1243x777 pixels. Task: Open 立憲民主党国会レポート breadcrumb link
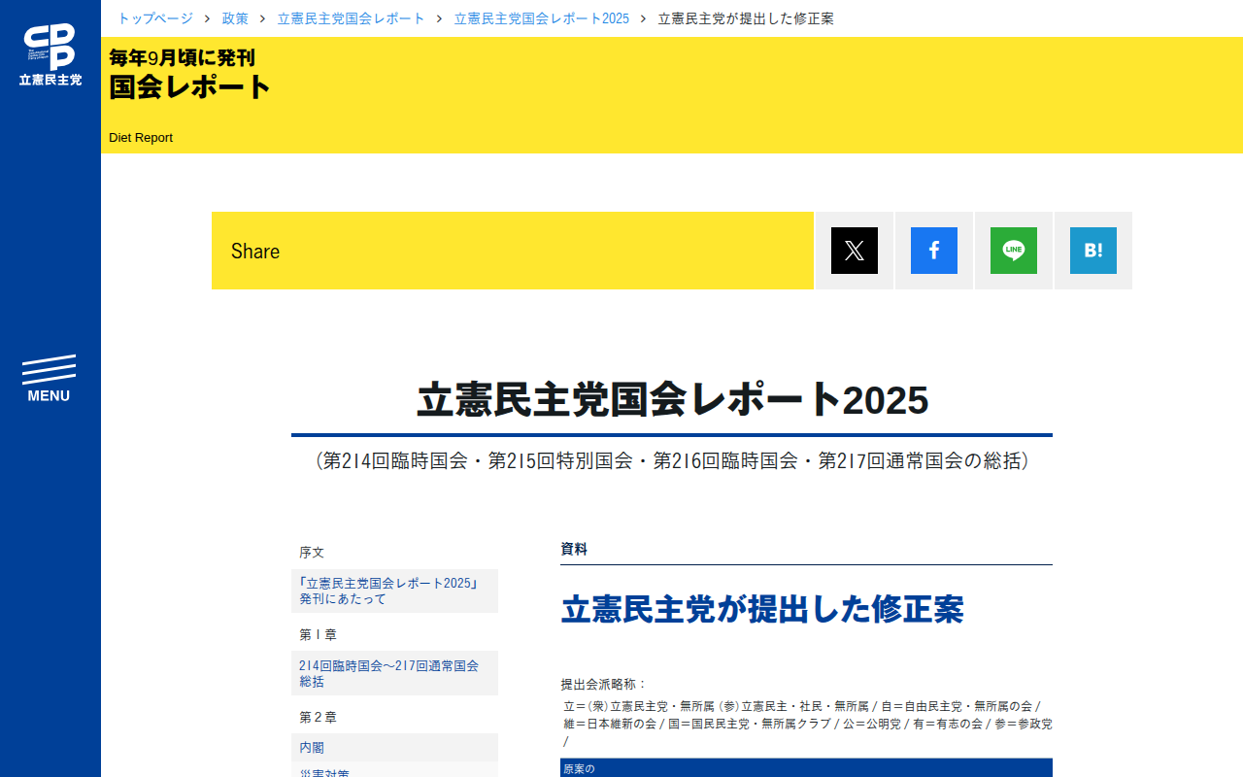352,18
